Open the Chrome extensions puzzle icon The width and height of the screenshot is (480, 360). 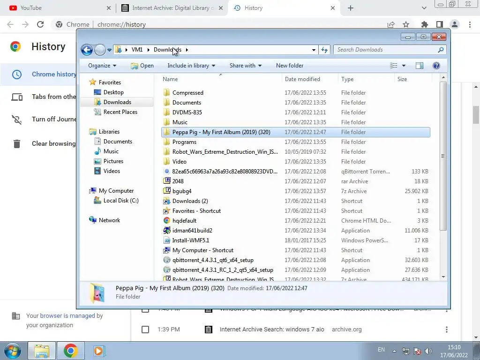[x=424, y=24]
